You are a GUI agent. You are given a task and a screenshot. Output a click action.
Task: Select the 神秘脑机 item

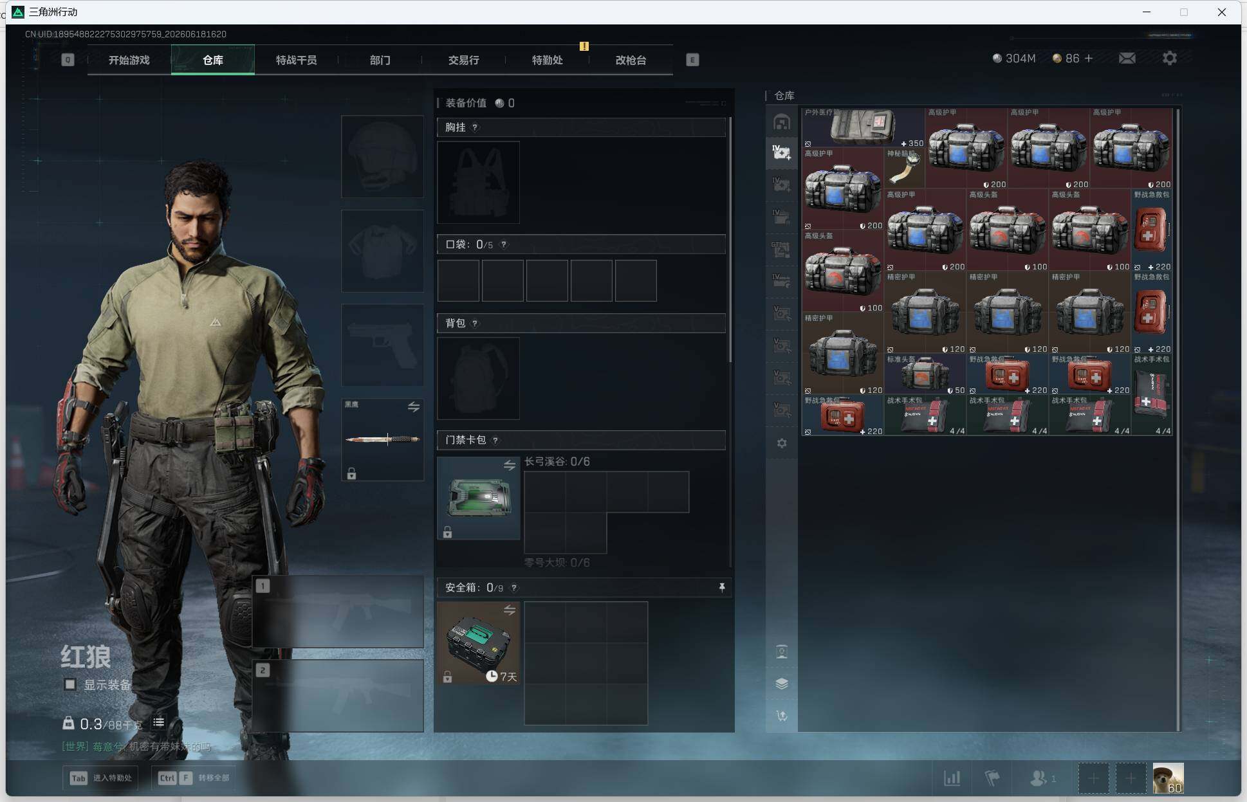(905, 167)
